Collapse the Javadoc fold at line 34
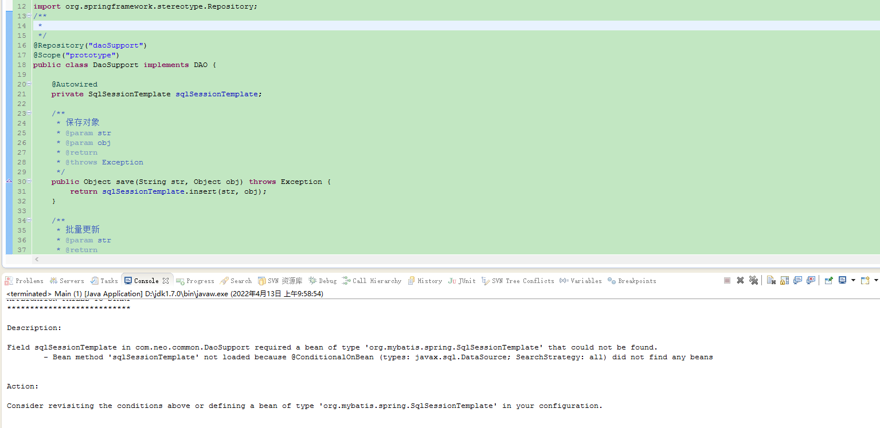The image size is (880, 428). [x=29, y=221]
